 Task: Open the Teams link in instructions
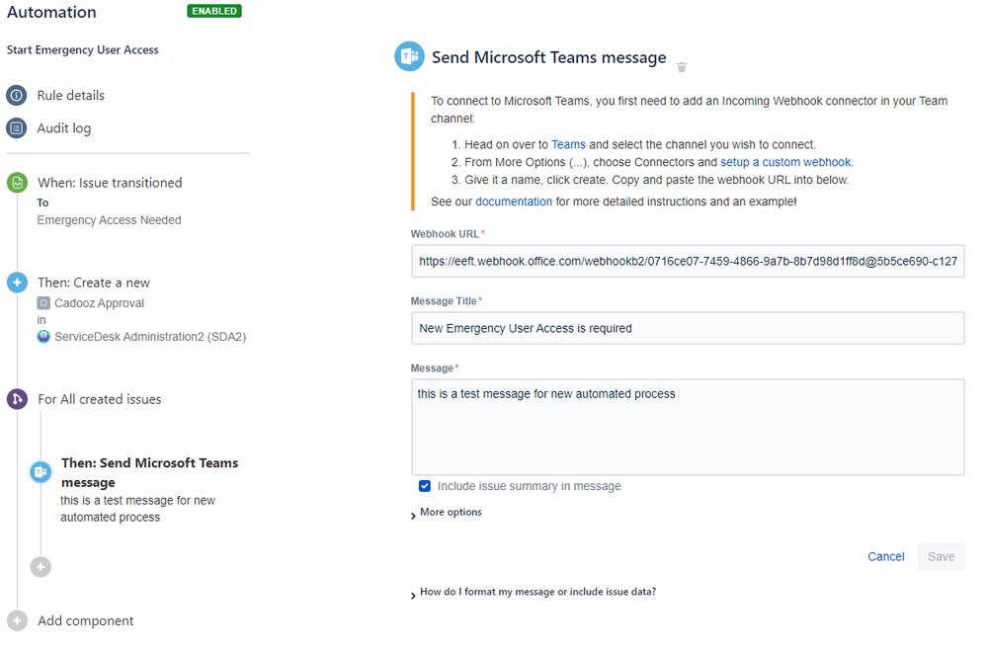pos(568,144)
